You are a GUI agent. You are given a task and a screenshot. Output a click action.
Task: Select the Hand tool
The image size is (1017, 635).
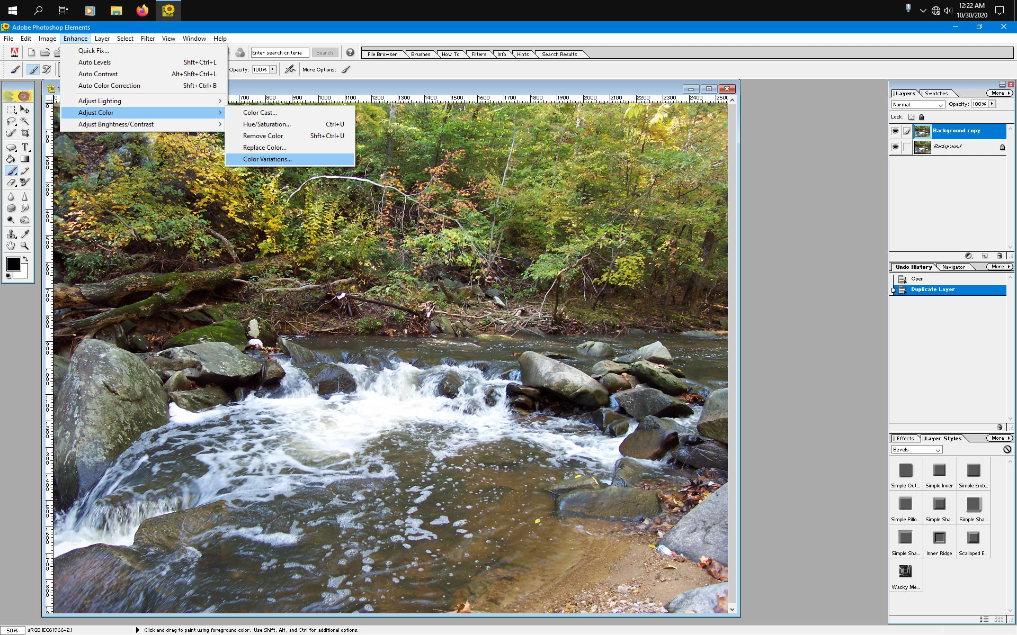11,246
